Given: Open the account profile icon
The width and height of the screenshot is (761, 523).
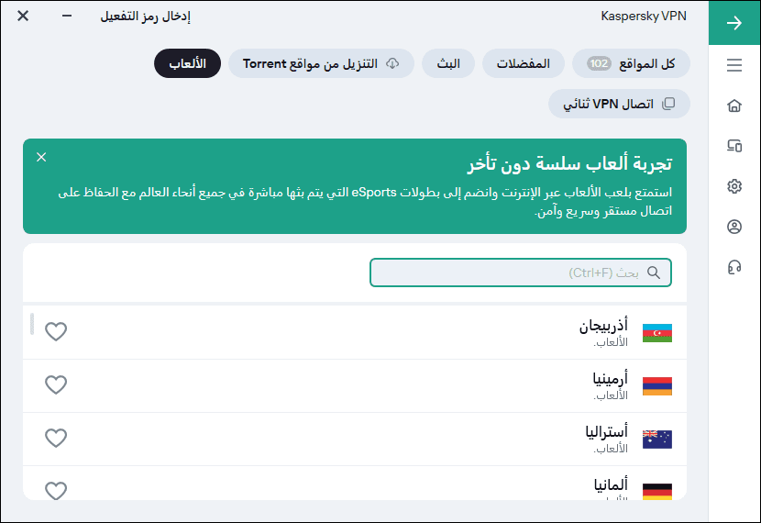Looking at the screenshot, I should pos(734,227).
